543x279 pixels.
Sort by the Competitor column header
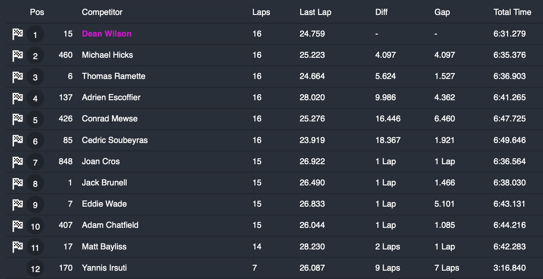click(x=102, y=12)
